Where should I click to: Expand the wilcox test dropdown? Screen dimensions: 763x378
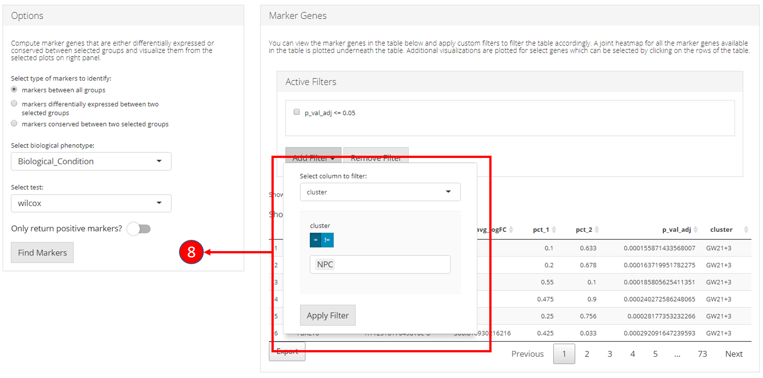[91, 203]
